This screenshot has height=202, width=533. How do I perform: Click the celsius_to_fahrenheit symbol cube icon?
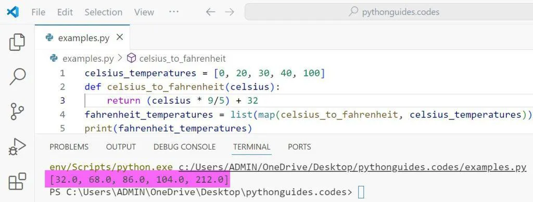pyautogui.click(x=131, y=58)
